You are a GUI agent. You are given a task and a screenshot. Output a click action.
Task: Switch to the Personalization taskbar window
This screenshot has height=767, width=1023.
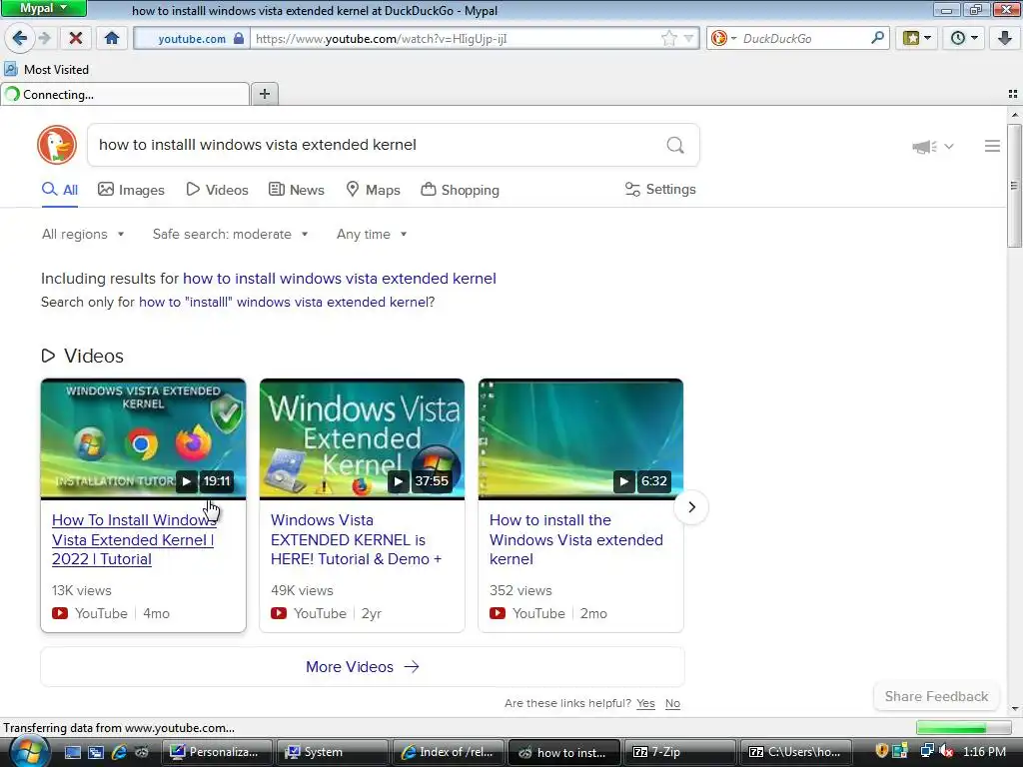[x=216, y=752]
